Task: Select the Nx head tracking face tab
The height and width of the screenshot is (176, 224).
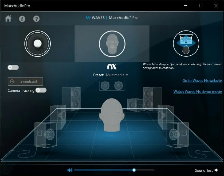Action: (x=112, y=44)
